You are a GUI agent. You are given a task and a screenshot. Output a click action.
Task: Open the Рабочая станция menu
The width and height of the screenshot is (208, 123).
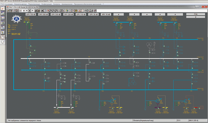pyautogui.click(x=7, y=4)
